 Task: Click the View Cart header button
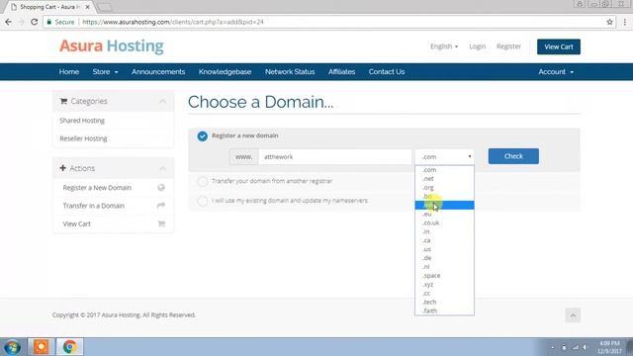(x=559, y=46)
